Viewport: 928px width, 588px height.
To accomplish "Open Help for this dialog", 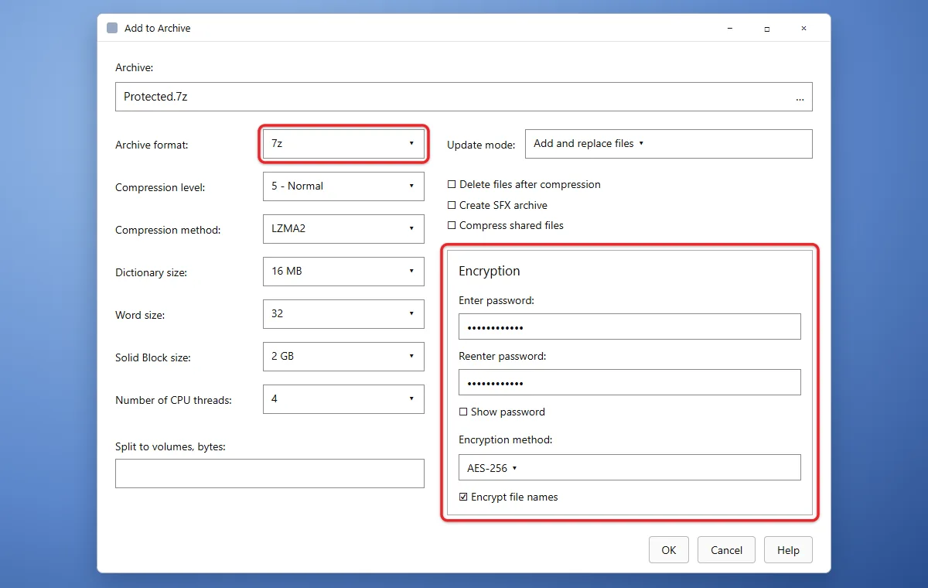I will tap(788, 550).
